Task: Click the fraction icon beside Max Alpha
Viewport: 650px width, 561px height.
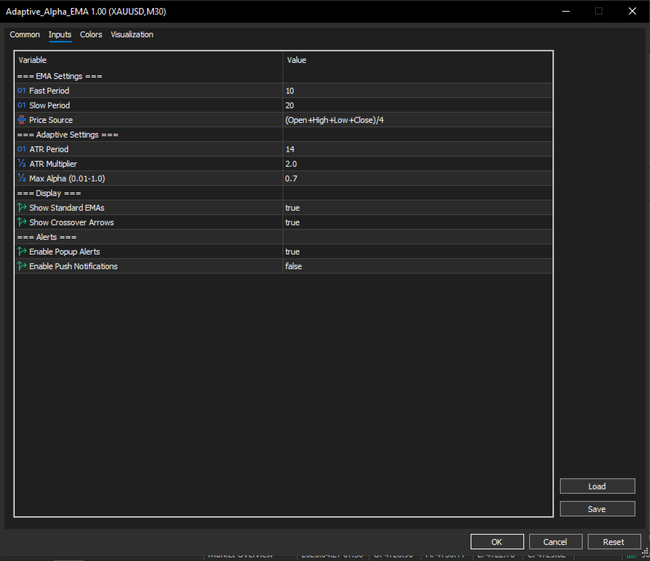Action: [x=21, y=178]
